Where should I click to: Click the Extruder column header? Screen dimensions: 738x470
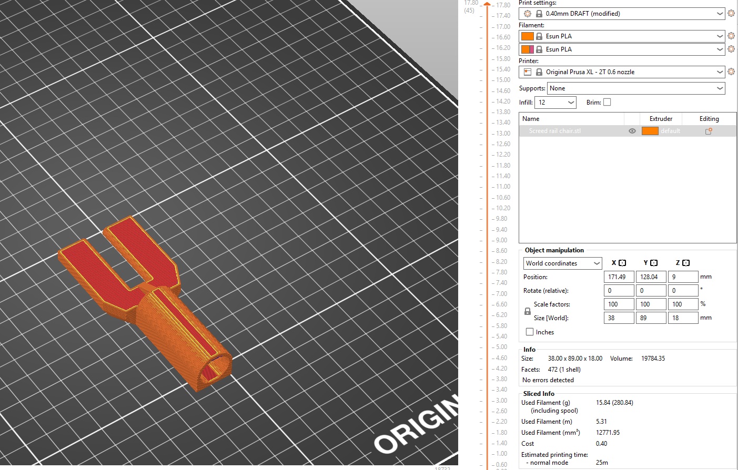pyautogui.click(x=661, y=119)
